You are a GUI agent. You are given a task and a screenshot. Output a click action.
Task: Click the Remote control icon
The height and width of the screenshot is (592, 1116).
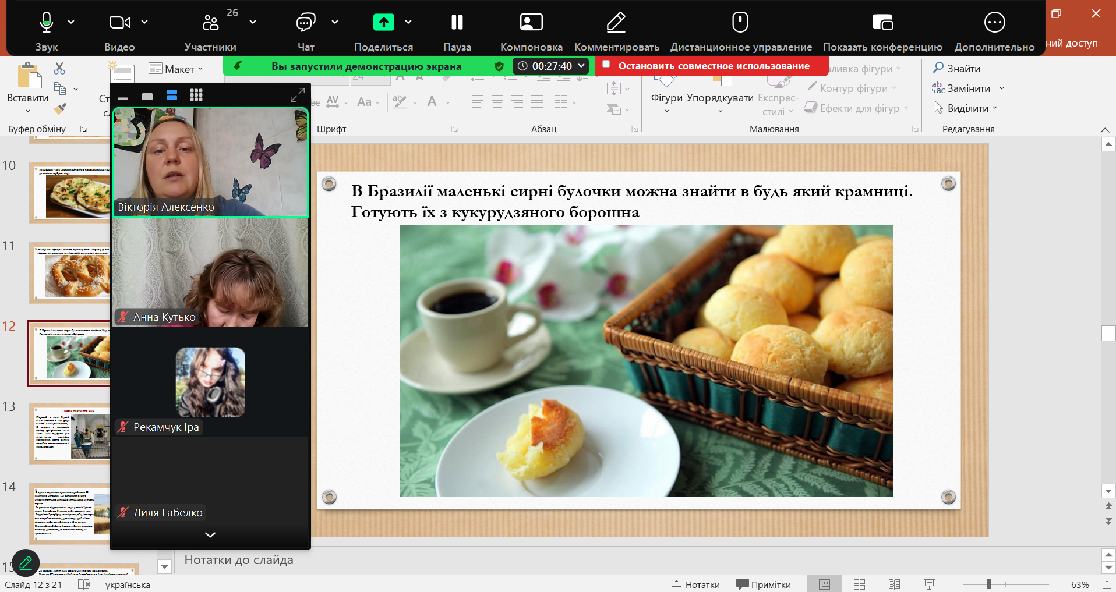click(x=740, y=23)
